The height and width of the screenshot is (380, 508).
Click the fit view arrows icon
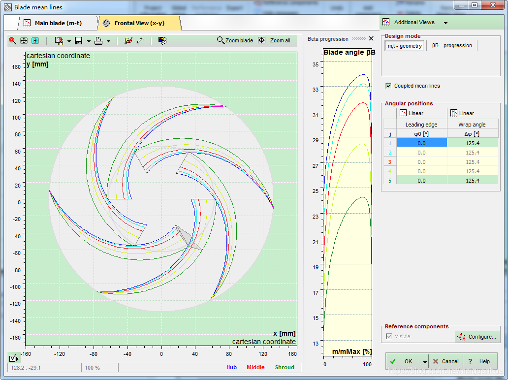pos(24,40)
